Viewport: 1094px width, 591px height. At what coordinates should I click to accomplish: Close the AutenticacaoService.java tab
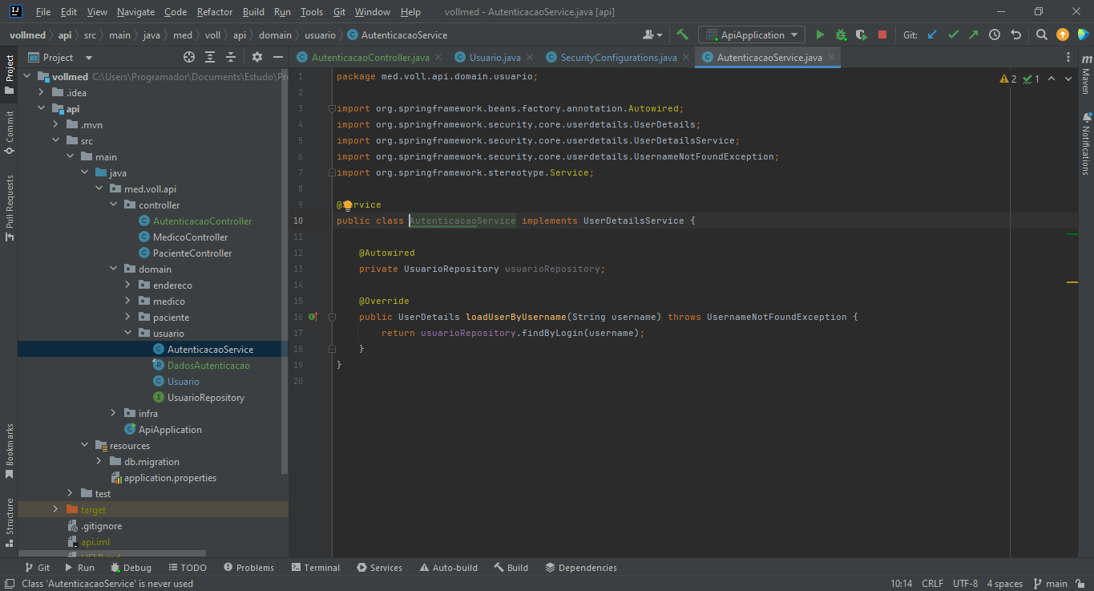click(831, 58)
